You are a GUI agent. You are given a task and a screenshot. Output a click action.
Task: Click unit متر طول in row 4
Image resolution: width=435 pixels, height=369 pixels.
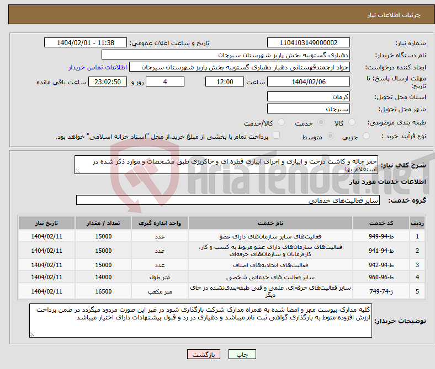point(160,277)
